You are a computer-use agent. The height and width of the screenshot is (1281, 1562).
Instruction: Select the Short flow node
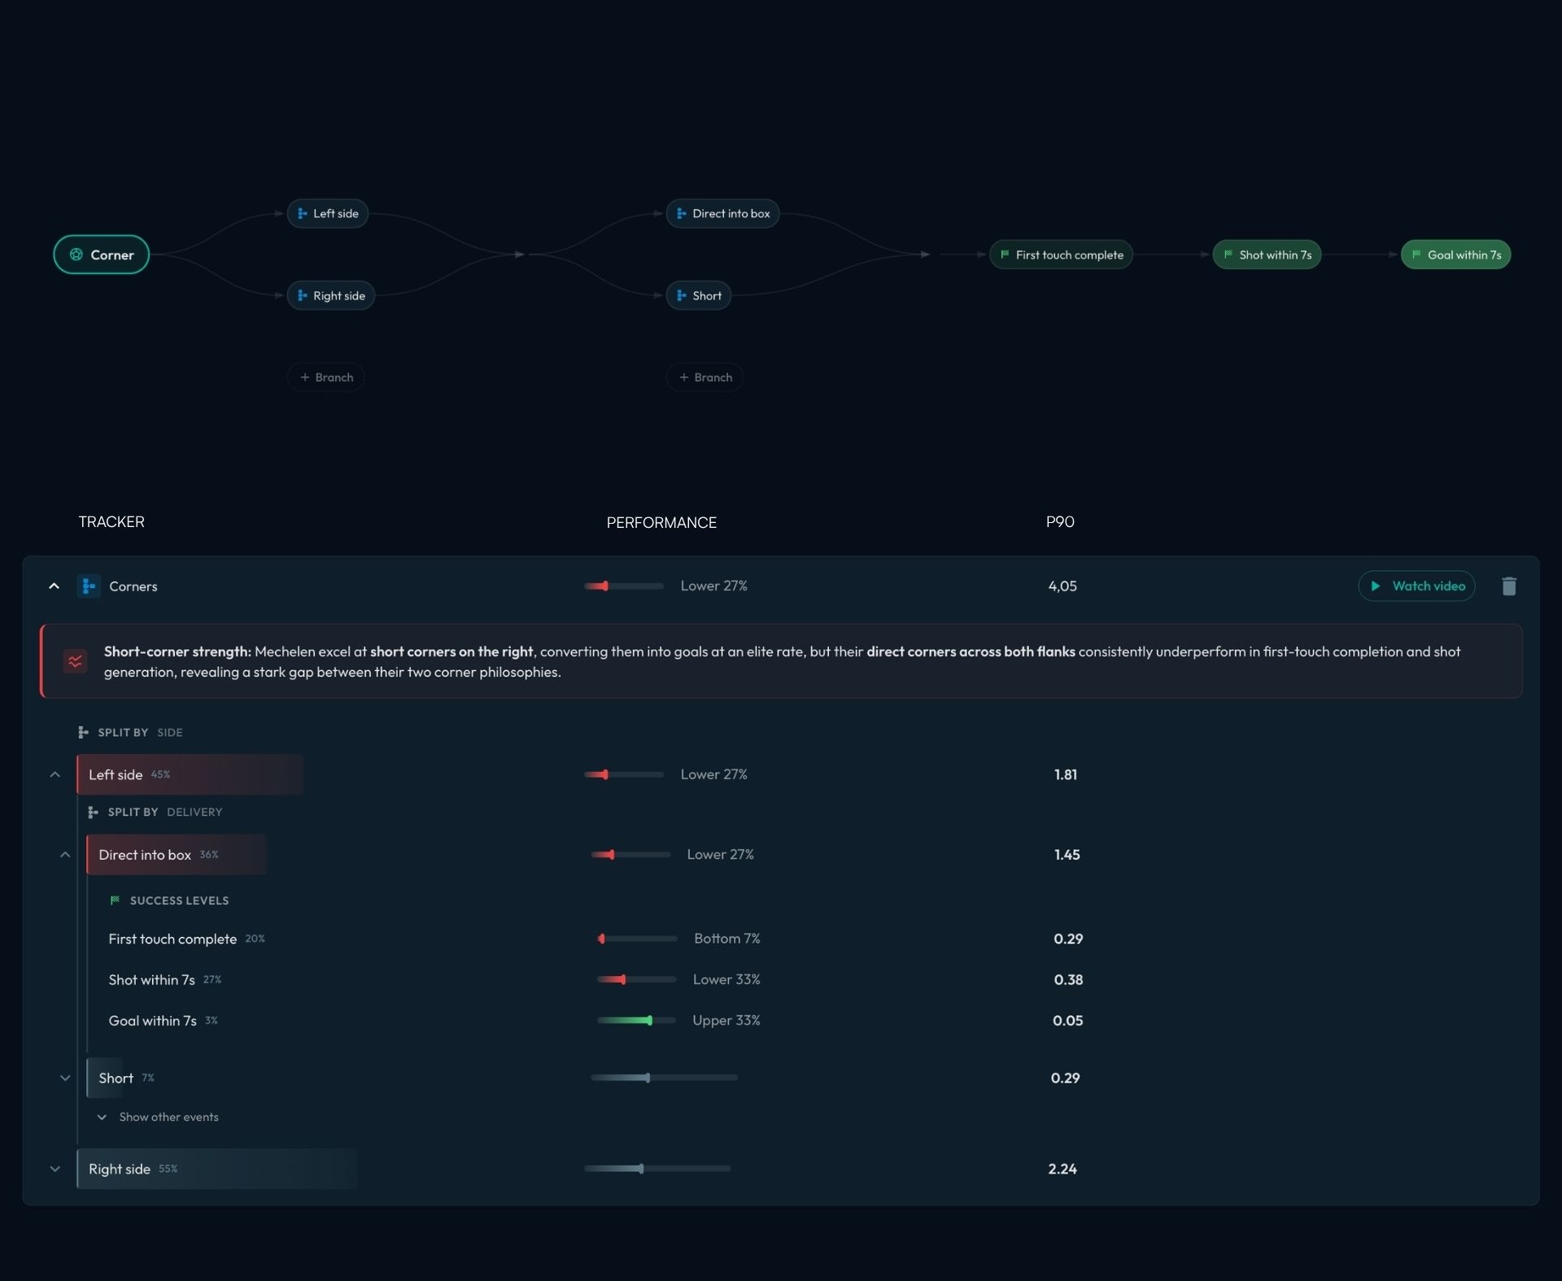pos(698,295)
